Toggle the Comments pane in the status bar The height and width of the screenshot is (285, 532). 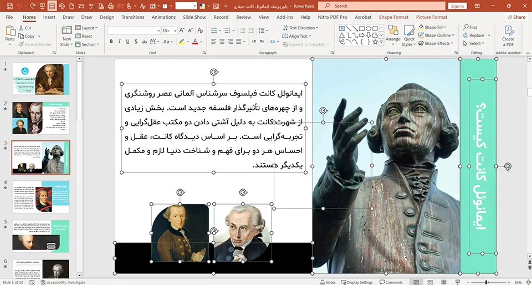(391, 282)
